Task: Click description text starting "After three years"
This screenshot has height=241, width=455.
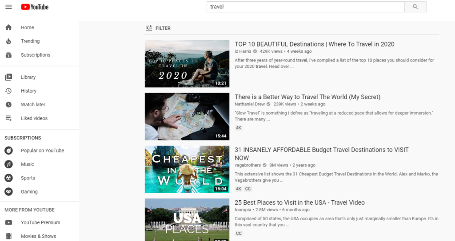Action: pos(334,63)
